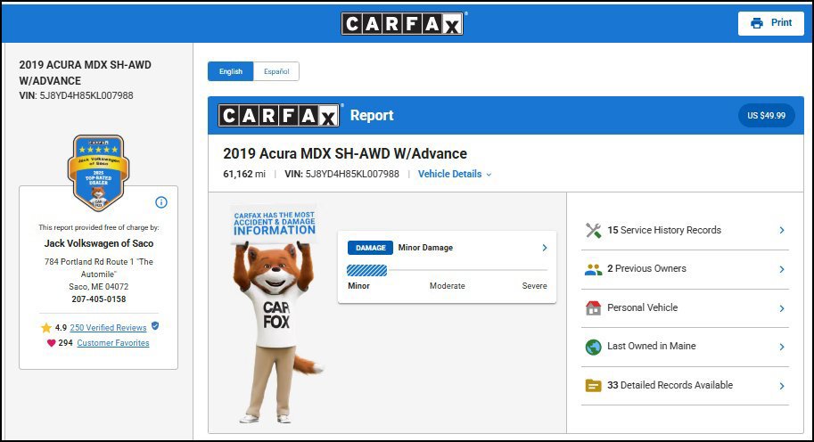The width and height of the screenshot is (814, 442).
Task: Select the English language tab
Action: coord(231,71)
